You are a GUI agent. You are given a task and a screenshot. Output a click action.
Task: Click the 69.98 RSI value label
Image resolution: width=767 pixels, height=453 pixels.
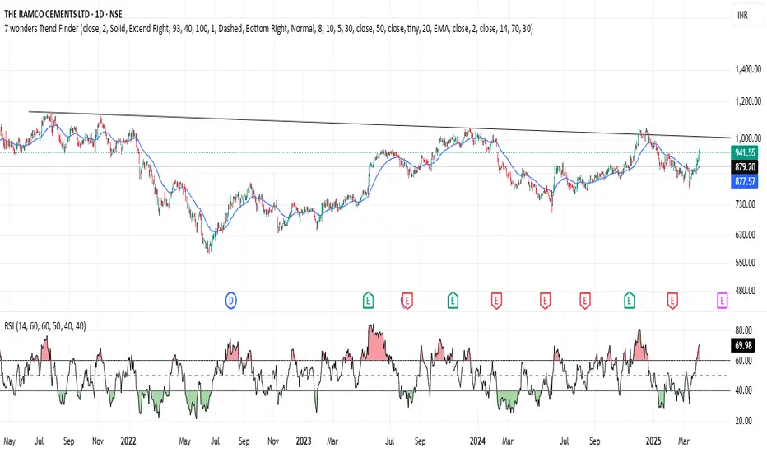pos(743,345)
